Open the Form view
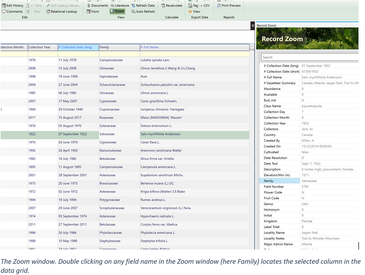The height and width of the screenshot is (275, 365). click(x=93, y=11)
